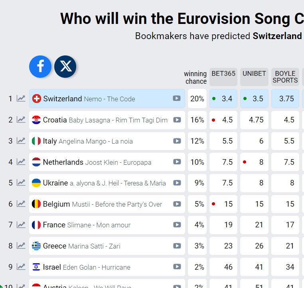Open the chart icon for Greece
Viewport: 304px width, 288px height.
21,246
